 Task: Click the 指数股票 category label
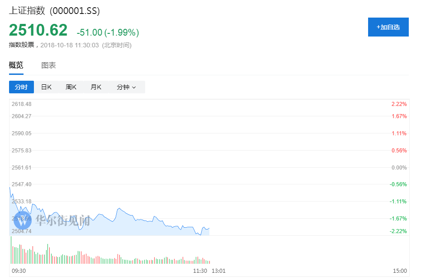[21, 45]
